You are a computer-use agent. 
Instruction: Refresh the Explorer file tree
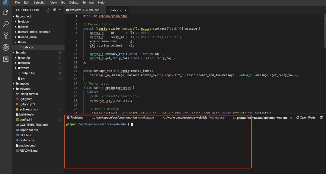point(48,10)
